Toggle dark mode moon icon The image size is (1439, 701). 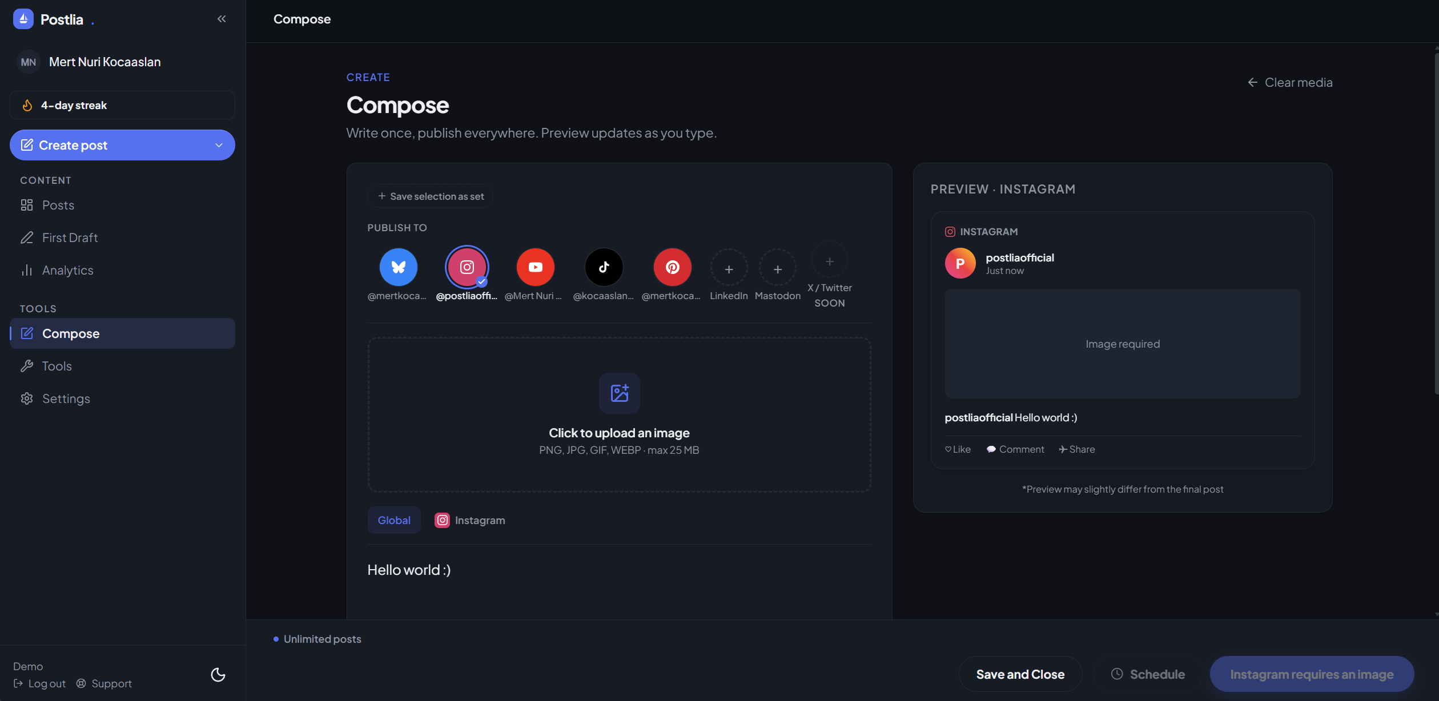point(218,675)
